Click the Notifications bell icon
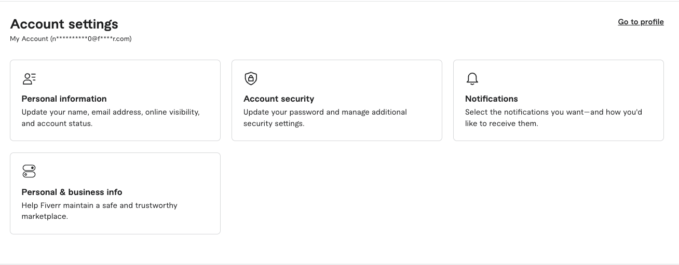 pos(472,79)
